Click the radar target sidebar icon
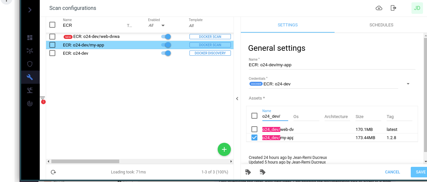The width and height of the screenshot is (427, 182). coord(30,104)
